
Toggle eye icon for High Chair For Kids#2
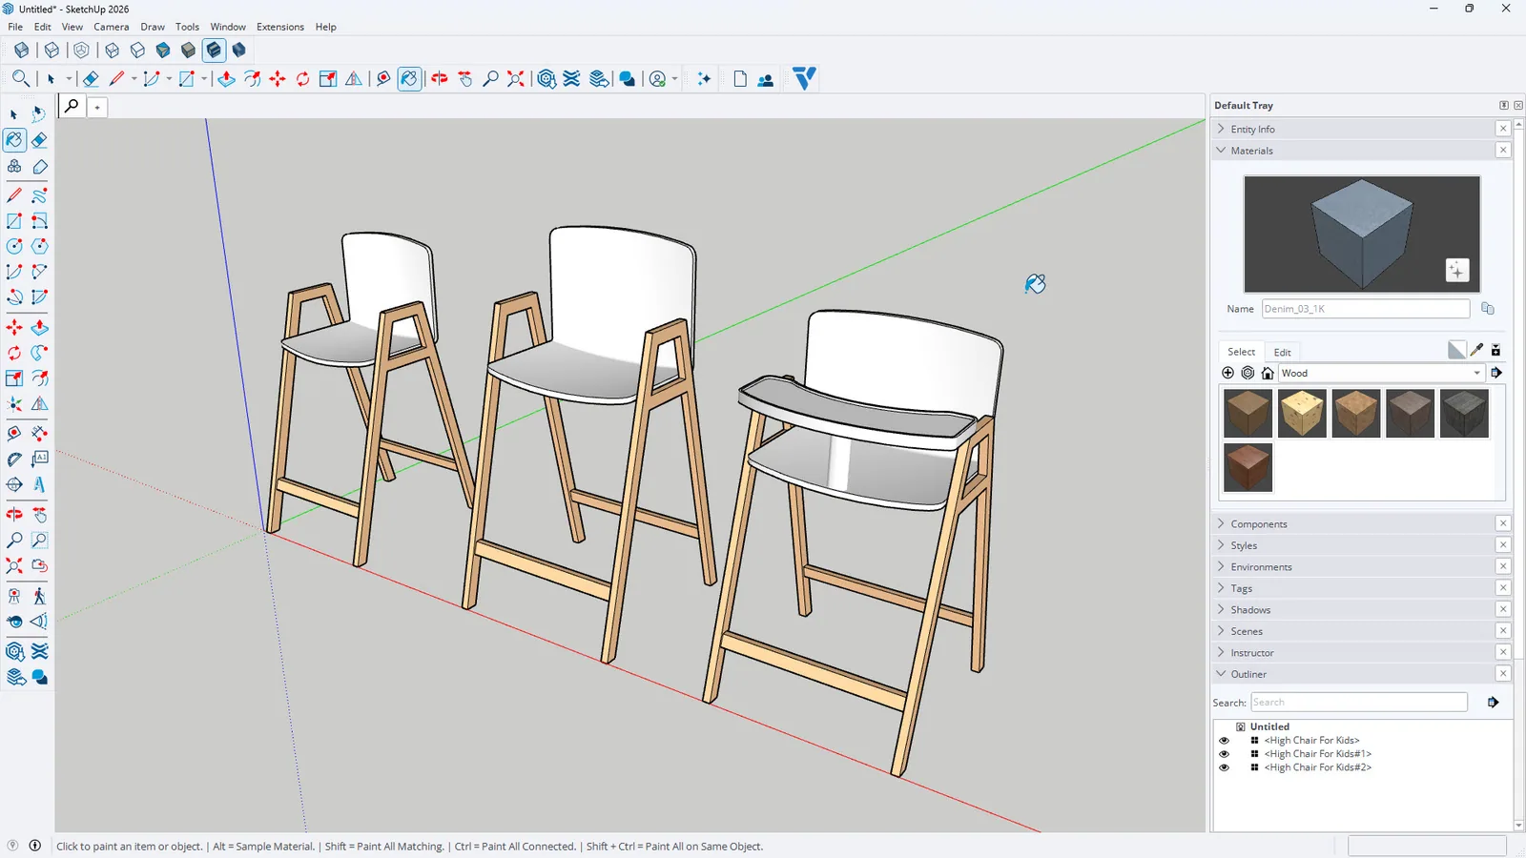(1224, 767)
